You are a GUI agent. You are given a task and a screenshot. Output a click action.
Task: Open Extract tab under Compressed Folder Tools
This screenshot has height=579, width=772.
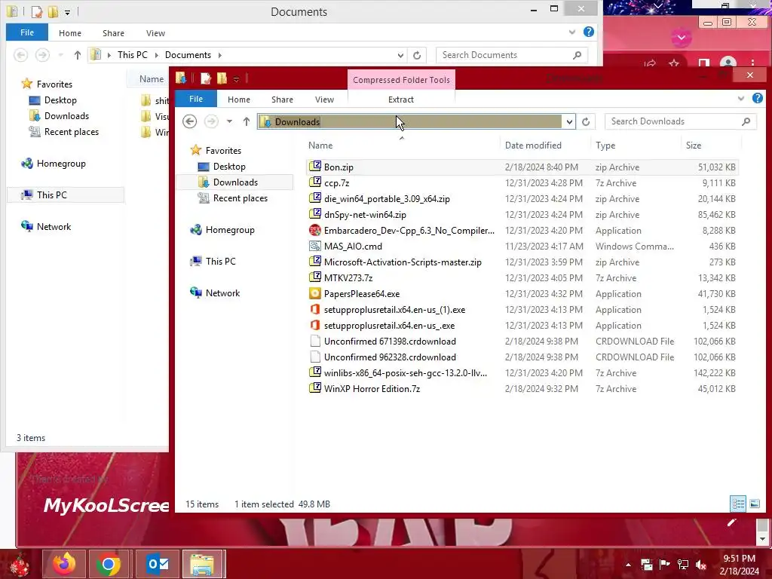[401, 100]
